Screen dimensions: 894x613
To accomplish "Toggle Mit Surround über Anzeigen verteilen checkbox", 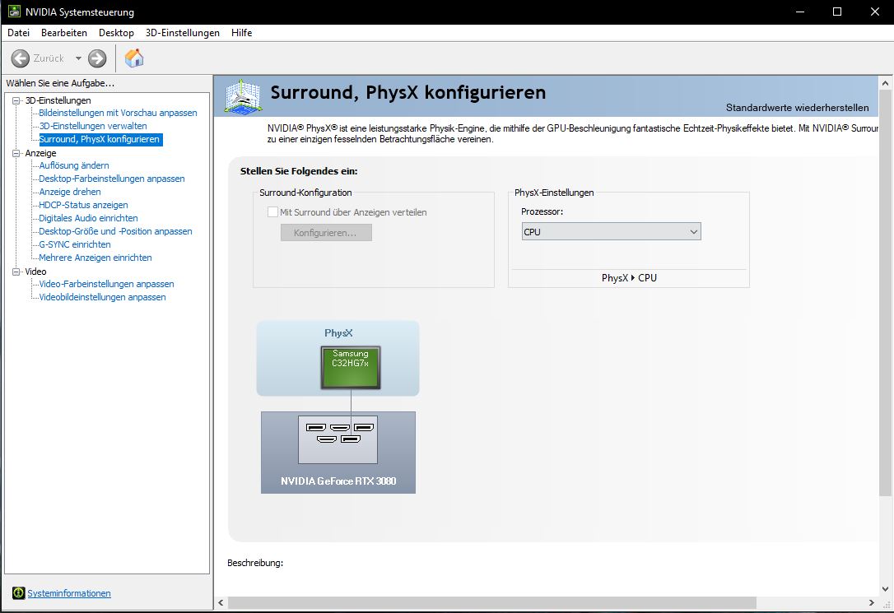I will point(272,212).
